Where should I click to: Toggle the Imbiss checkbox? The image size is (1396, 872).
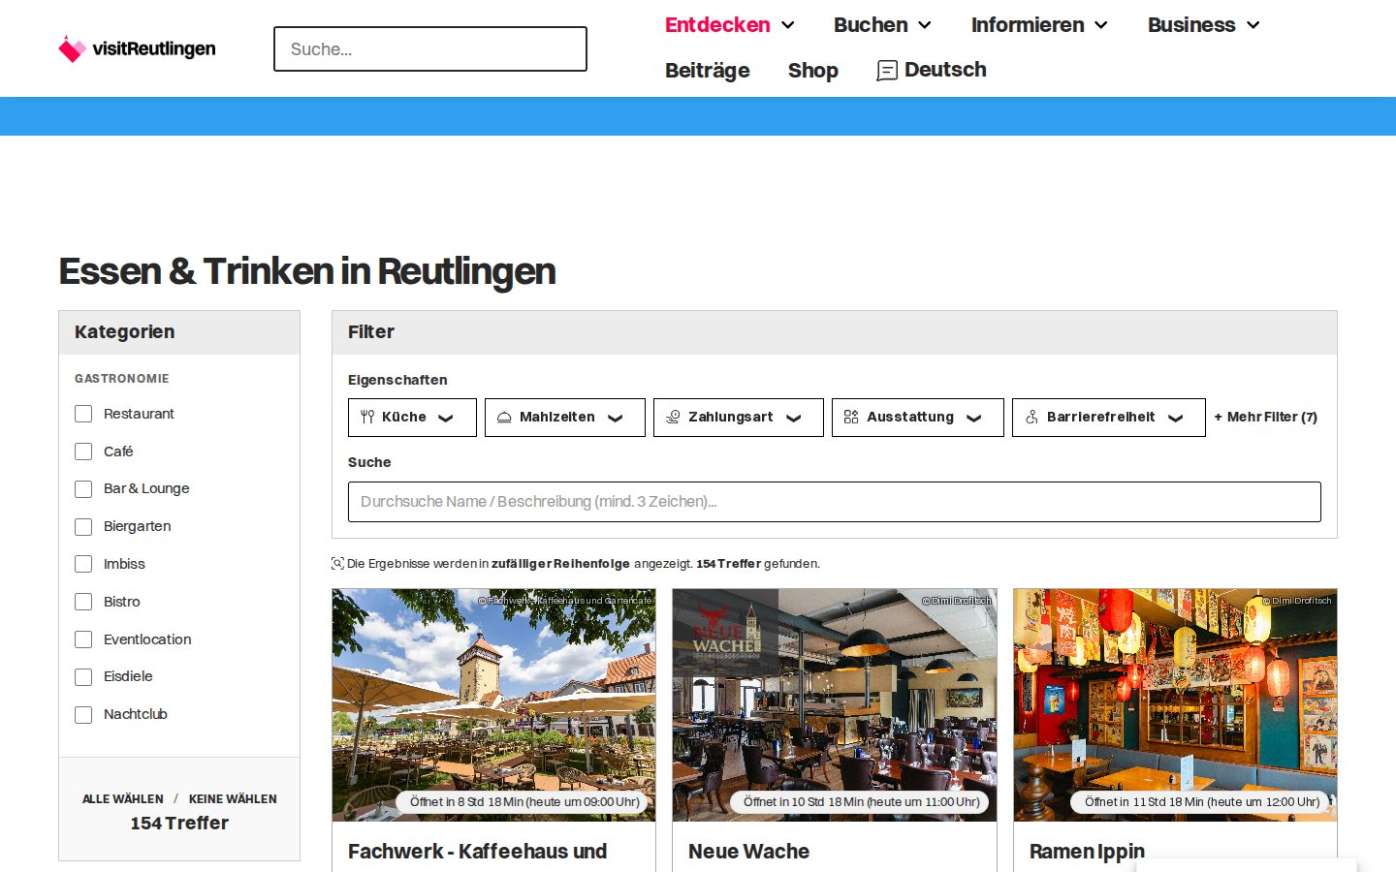coord(83,564)
